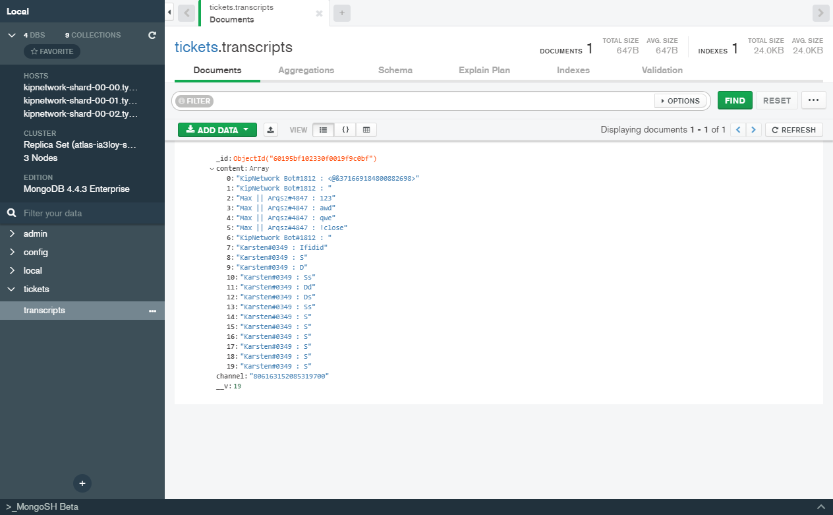Switch to Table view

(x=366, y=130)
